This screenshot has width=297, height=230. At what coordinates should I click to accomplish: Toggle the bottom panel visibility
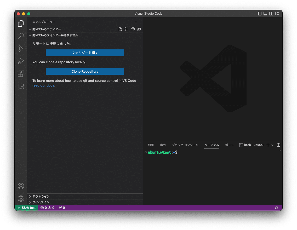click(x=265, y=14)
